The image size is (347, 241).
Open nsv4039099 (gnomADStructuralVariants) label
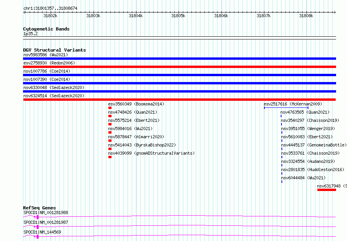(x=151, y=153)
